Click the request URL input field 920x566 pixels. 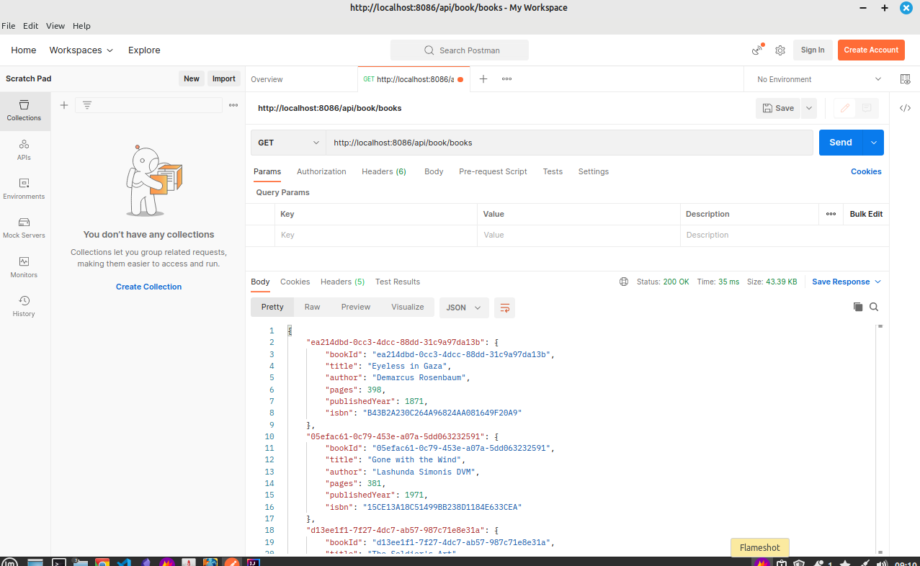(570, 143)
